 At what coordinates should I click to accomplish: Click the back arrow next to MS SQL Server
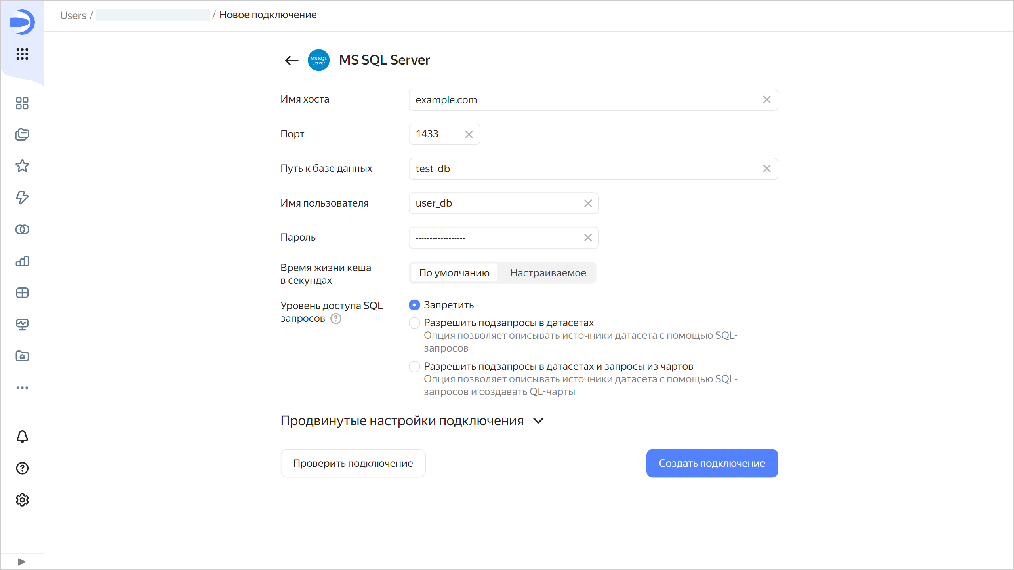pyautogui.click(x=292, y=60)
